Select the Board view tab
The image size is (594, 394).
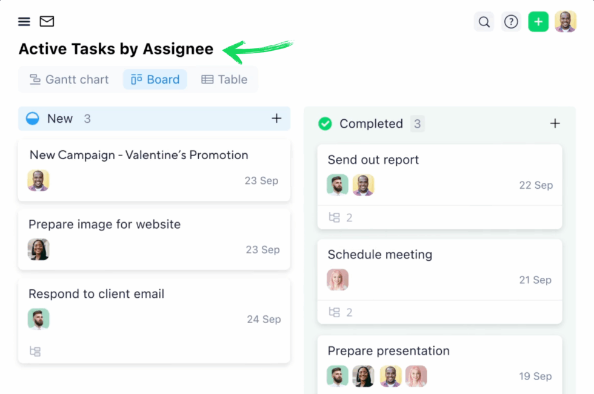(x=155, y=79)
